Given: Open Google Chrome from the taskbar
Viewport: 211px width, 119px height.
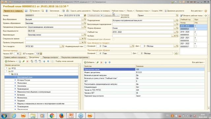Looking at the screenshot, I should [52, 116].
